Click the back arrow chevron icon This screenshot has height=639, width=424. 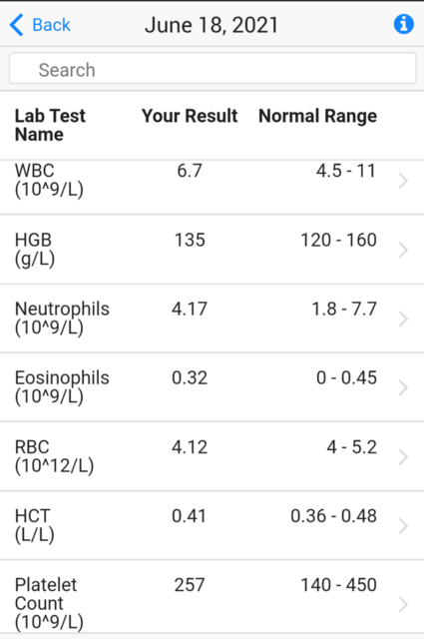point(17,25)
